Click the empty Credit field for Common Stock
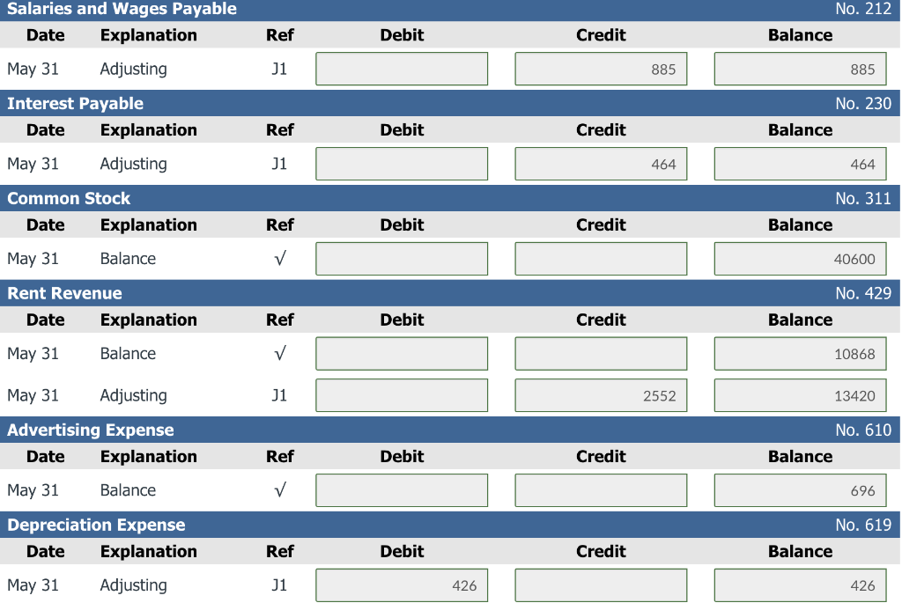The width and height of the screenshot is (902, 603). (600, 258)
